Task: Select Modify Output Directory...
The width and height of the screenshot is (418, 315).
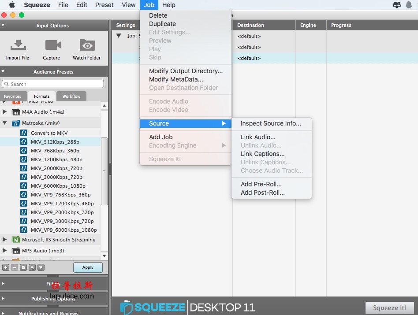Action: click(x=186, y=71)
